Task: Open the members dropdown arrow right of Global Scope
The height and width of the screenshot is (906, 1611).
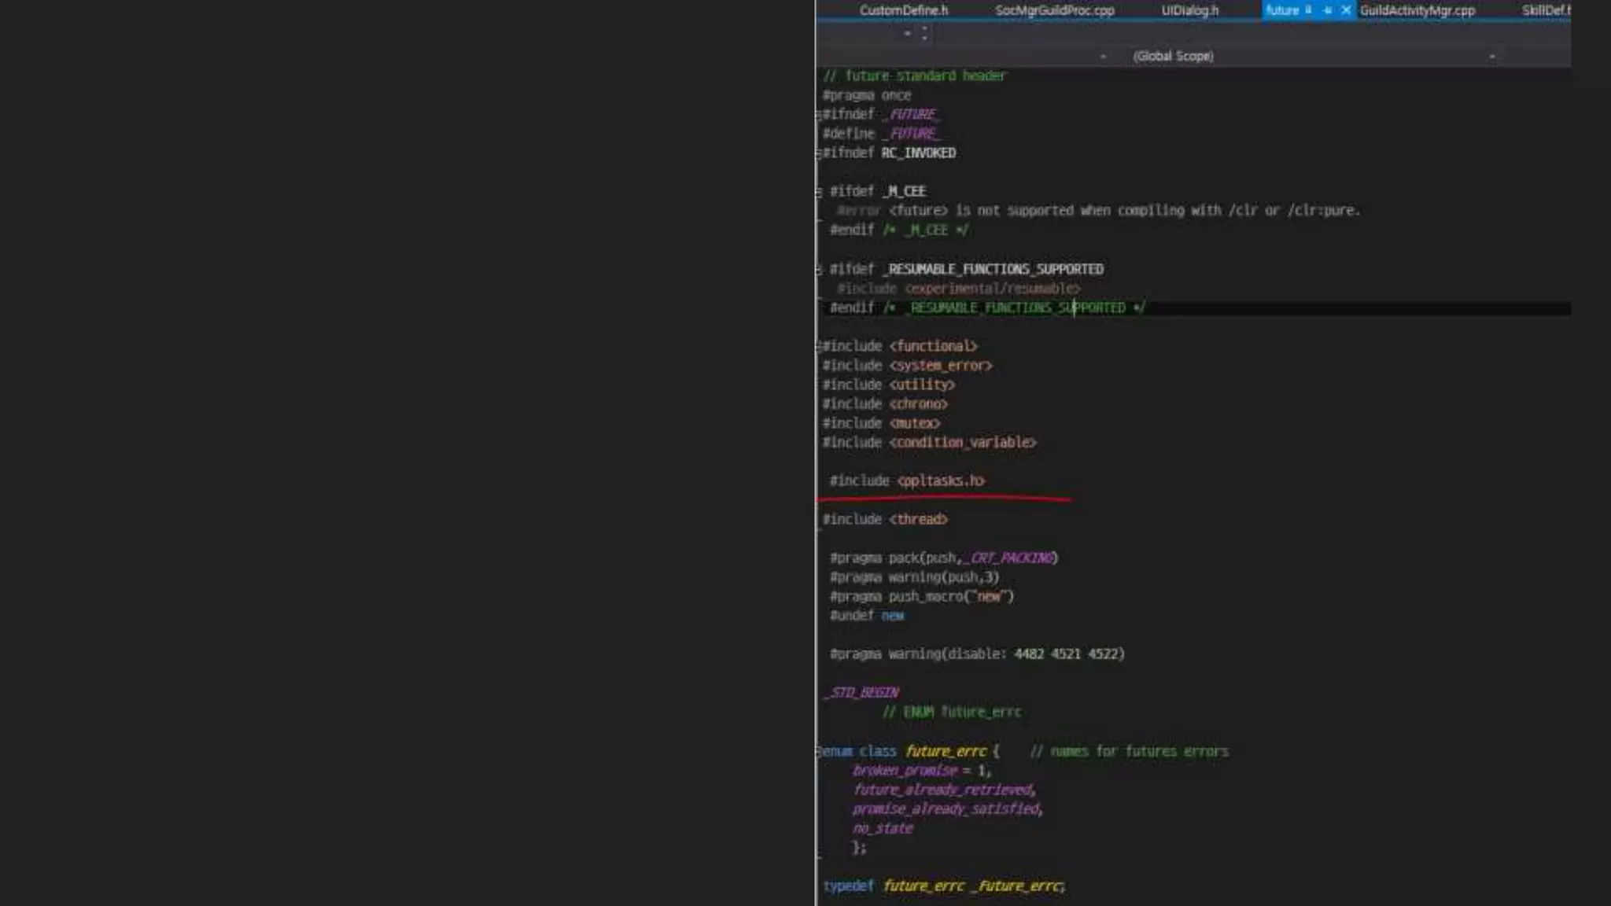Action: [1491, 56]
